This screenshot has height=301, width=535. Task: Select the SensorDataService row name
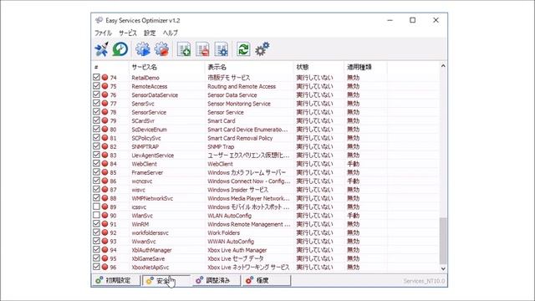click(x=155, y=94)
